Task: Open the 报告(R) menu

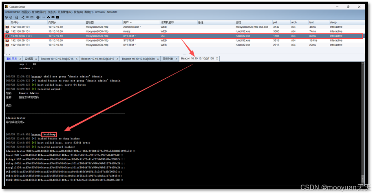Action: tap(78, 12)
